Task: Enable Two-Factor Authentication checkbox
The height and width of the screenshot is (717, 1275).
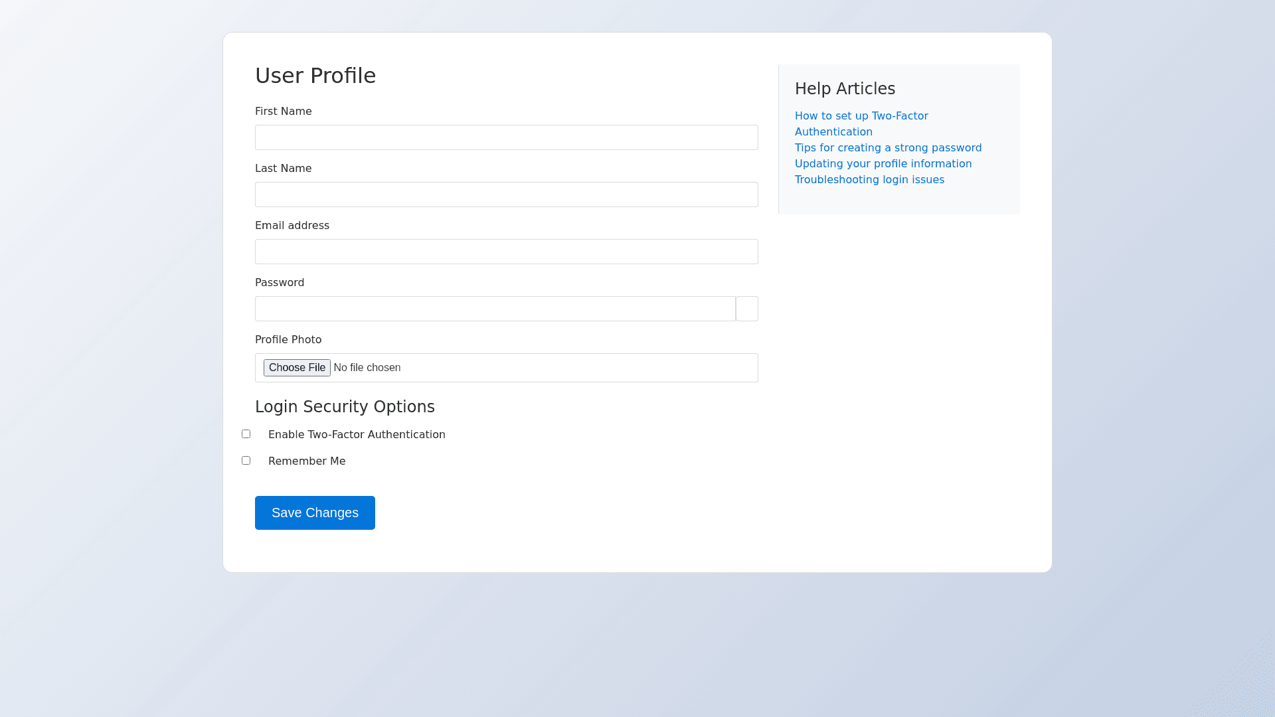Action: [246, 434]
